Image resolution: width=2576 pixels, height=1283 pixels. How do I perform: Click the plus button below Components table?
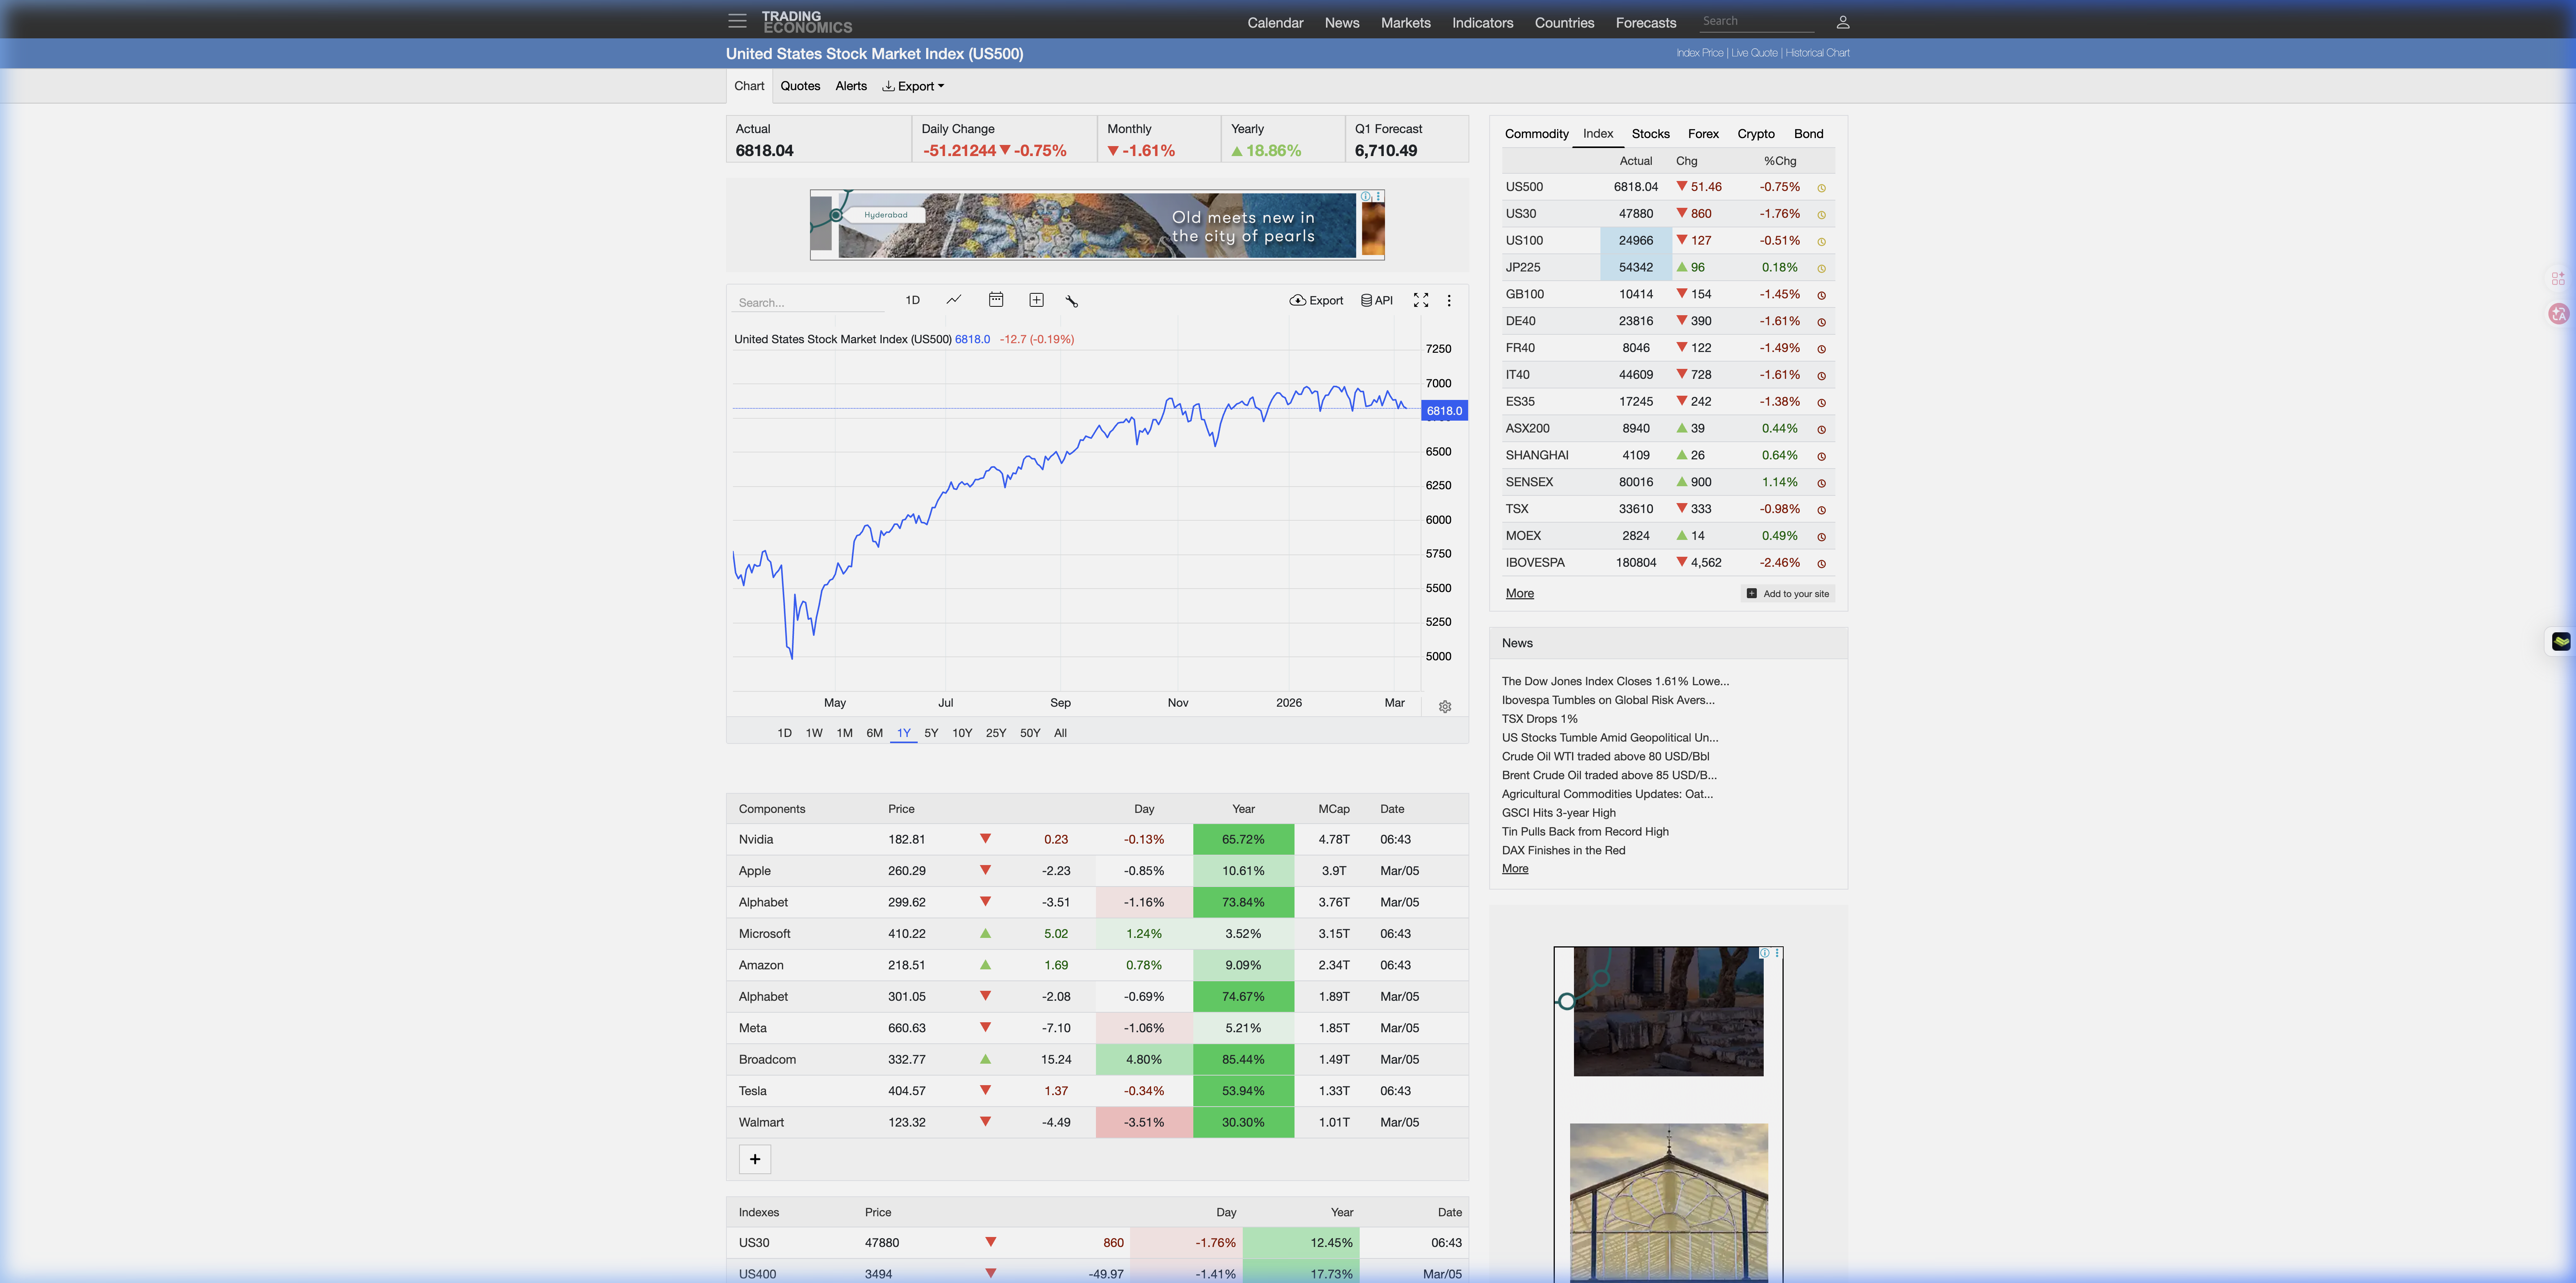click(755, 1159)
